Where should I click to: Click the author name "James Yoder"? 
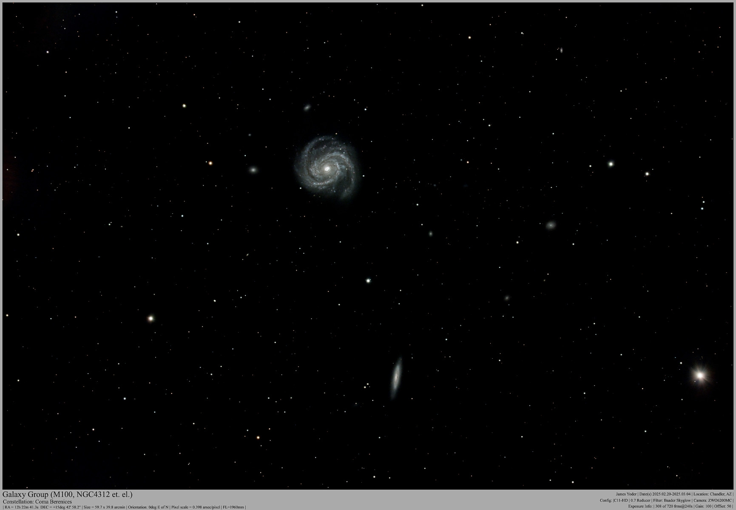click(626, 494)
